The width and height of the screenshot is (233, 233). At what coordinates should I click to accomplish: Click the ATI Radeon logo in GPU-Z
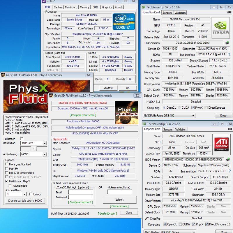coord(221,144)
